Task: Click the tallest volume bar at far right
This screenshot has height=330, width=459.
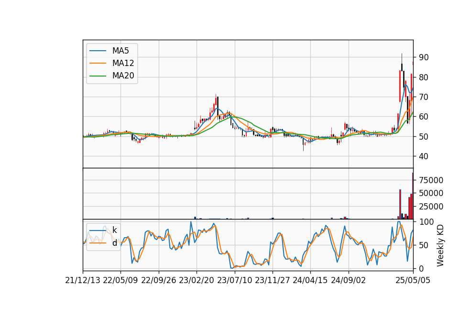Action: (413, 196)
